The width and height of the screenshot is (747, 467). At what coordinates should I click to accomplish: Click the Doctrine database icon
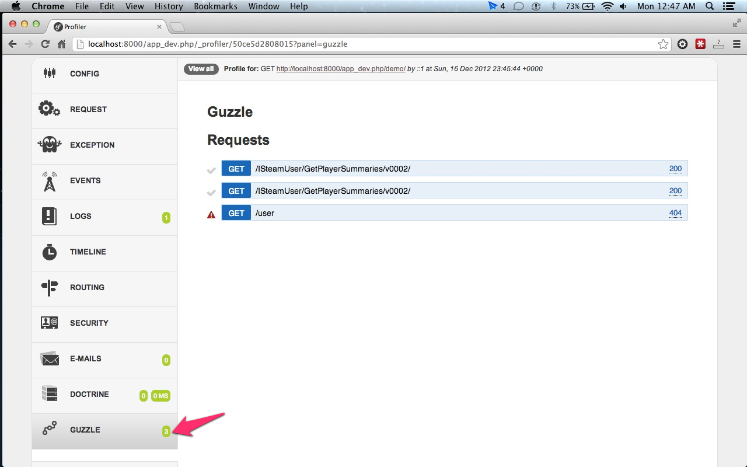pos(50,393)
